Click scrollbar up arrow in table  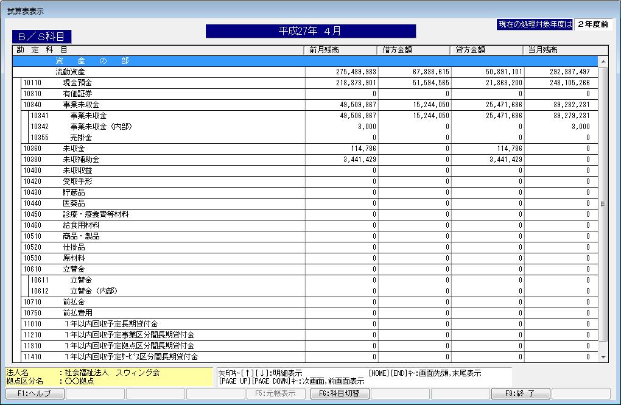coord(603,62)
